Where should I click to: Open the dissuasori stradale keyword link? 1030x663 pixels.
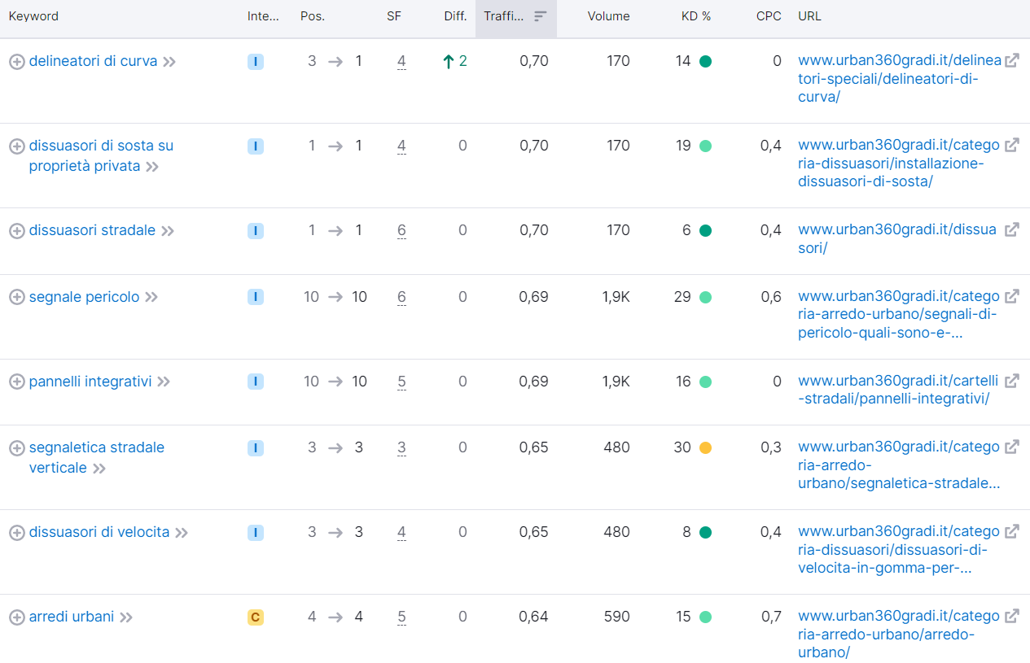point(92,230)
